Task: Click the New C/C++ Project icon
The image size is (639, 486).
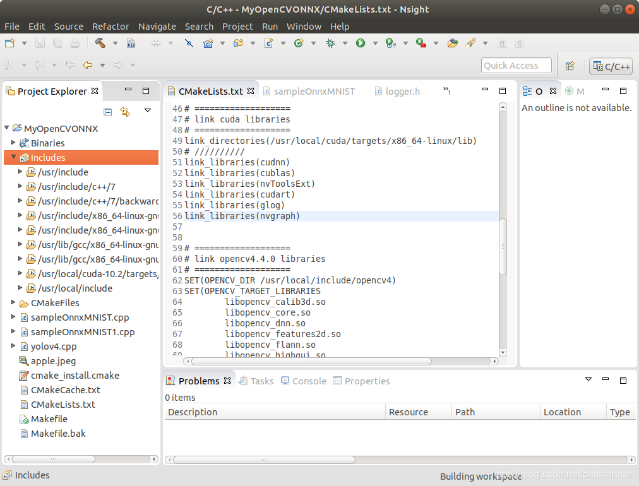Action: click(208, 43)
